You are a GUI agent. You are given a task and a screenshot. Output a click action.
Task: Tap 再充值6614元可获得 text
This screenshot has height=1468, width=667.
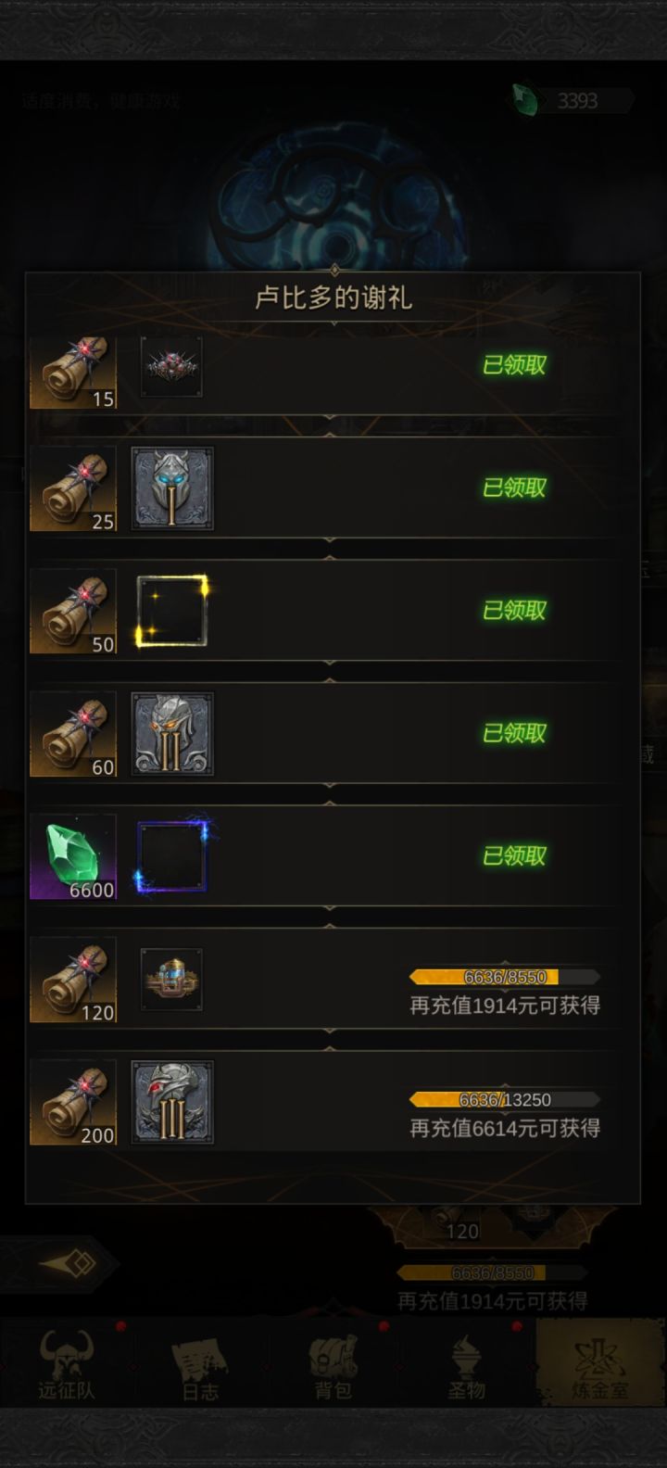coord(505,1128)
